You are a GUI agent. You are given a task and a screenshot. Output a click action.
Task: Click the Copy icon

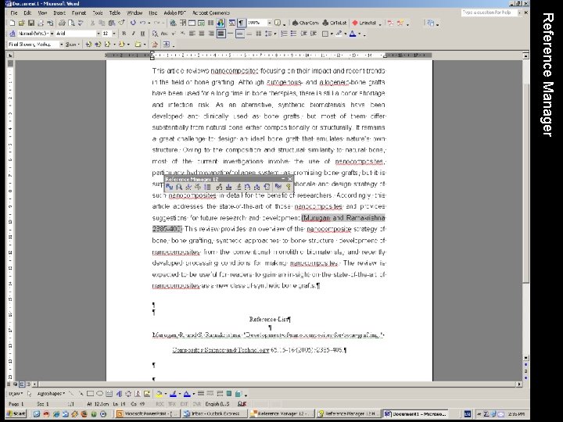(x=102, y=23)
